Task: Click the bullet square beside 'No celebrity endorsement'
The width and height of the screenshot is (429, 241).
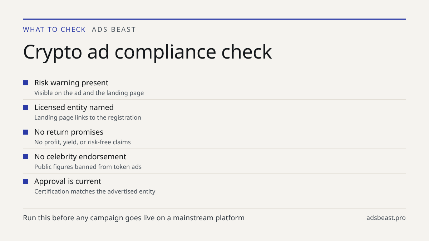Action: (x=25, y=157)
